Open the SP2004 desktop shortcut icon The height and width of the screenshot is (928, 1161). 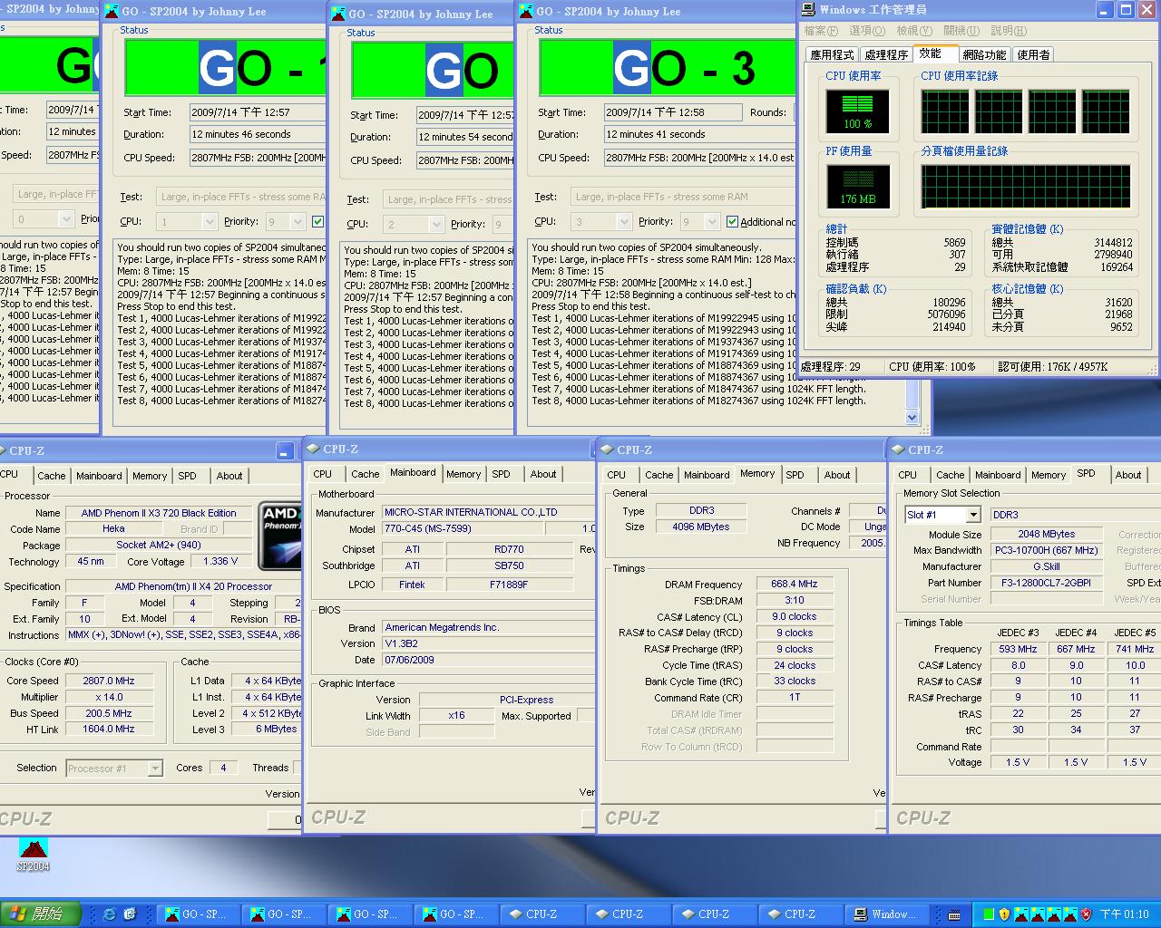pyautogui.click(x=33, y=855)
